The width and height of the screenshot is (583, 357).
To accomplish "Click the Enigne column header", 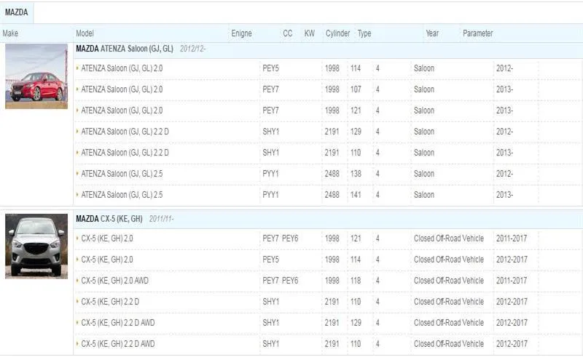I will (241, 33).
